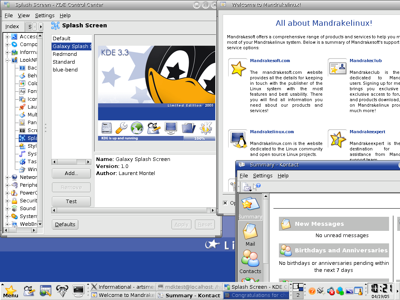Open the network plug tray icon
The image size is (400, 300).
click(x=321, y=291)
